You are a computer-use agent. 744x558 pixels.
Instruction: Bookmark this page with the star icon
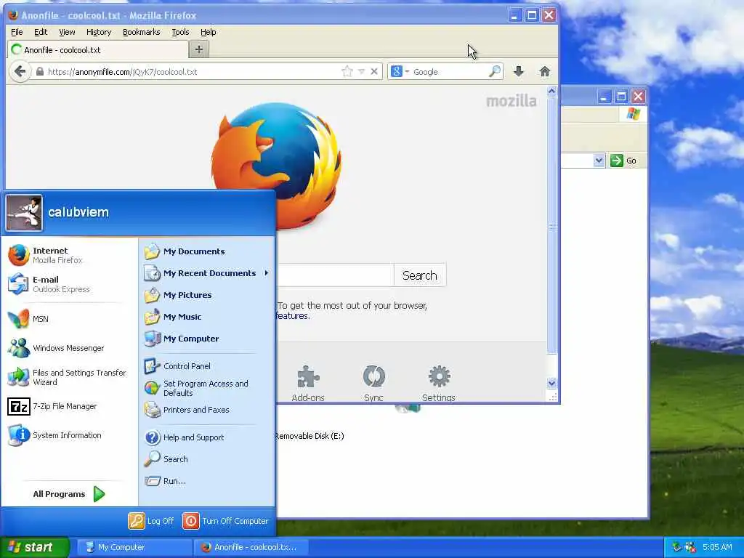[347, 72]
